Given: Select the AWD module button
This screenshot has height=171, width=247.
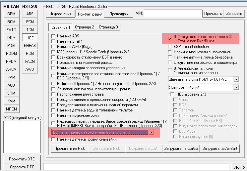Looking at the screenshot, I should click(x=30, y=69).
